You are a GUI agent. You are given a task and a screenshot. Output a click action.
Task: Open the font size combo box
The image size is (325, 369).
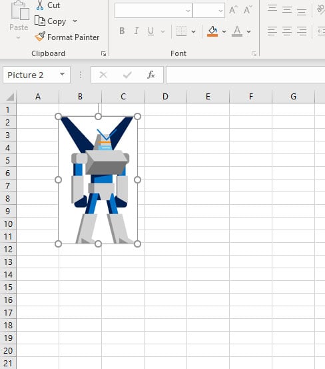(x=208, y=11)
